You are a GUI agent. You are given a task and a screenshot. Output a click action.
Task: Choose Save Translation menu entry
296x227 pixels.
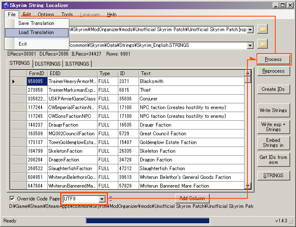37,23
